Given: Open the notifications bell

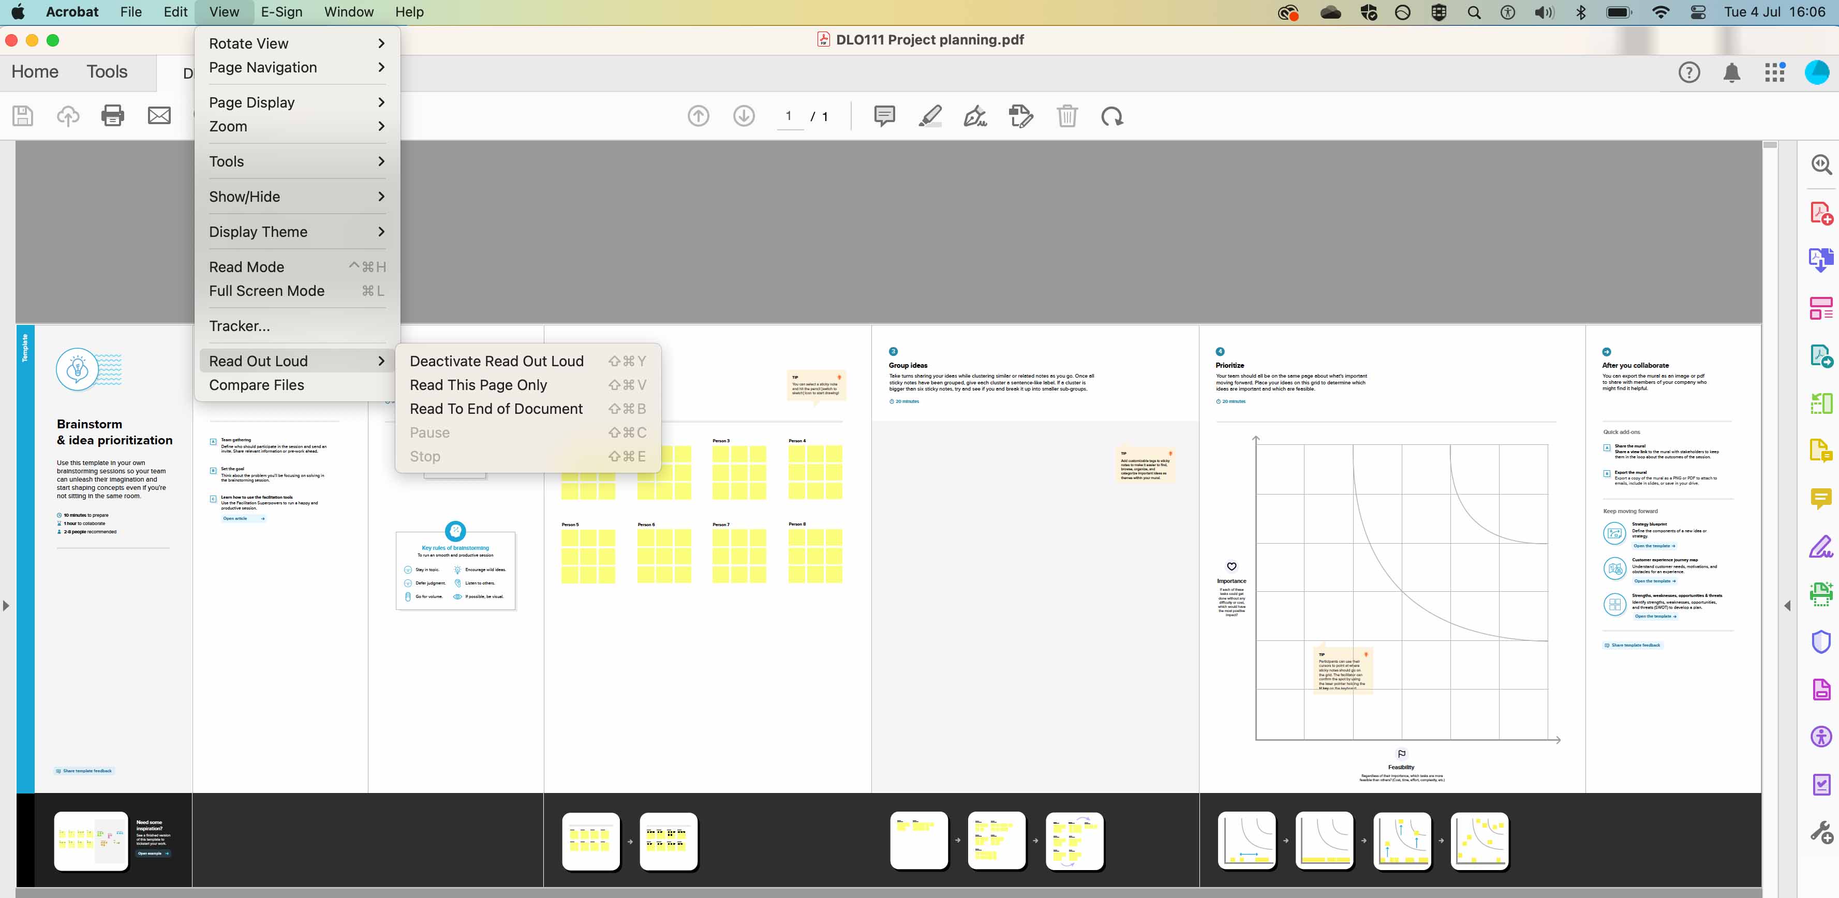Looking at the screenshot, I should [x=1731, y=72].
